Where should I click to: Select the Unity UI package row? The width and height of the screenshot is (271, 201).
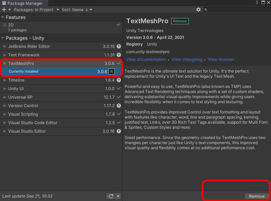point(61,89)
